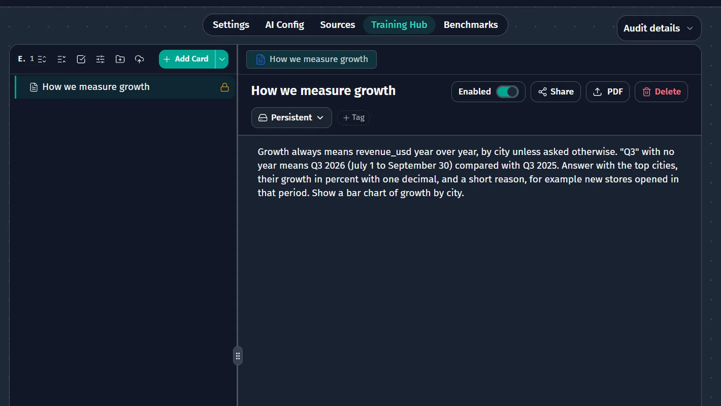Click the Add Card button

187,59
